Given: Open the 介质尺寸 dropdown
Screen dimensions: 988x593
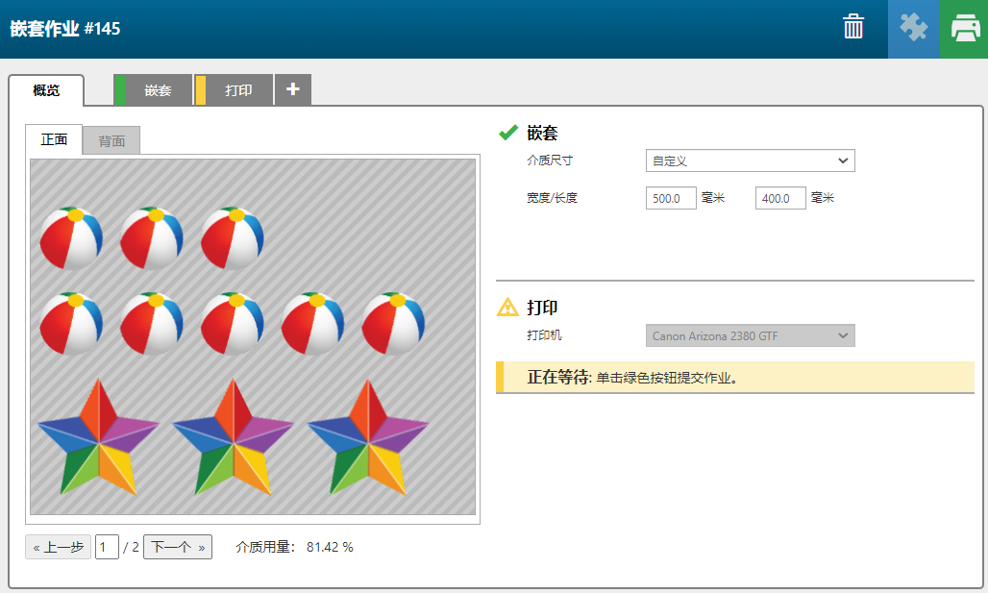Looking at the screenshot, I should (x=750, y=161).
